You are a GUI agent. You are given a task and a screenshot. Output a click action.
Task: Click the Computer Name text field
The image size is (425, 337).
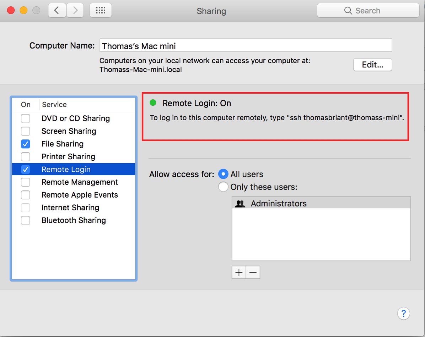click(x=246, y=45)
